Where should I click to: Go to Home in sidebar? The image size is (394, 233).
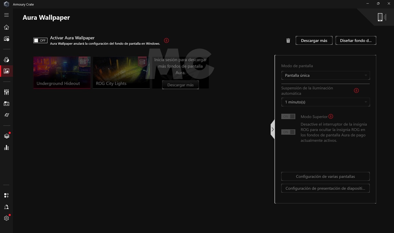pyautogui.click(x=6, y=27)
